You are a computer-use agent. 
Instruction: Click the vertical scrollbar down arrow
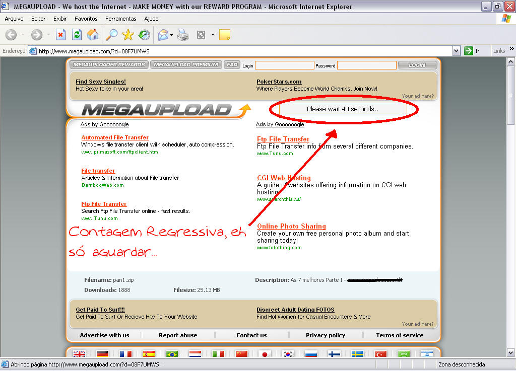(x=511, y=353)
